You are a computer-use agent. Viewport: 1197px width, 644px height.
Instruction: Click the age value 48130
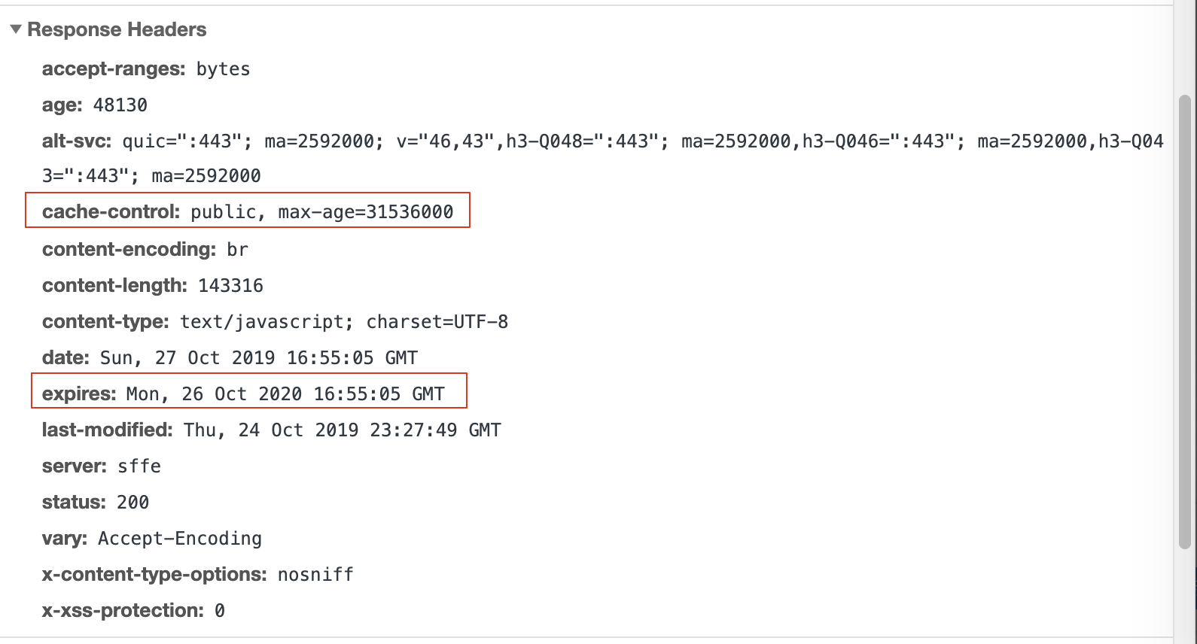(120, 105)
